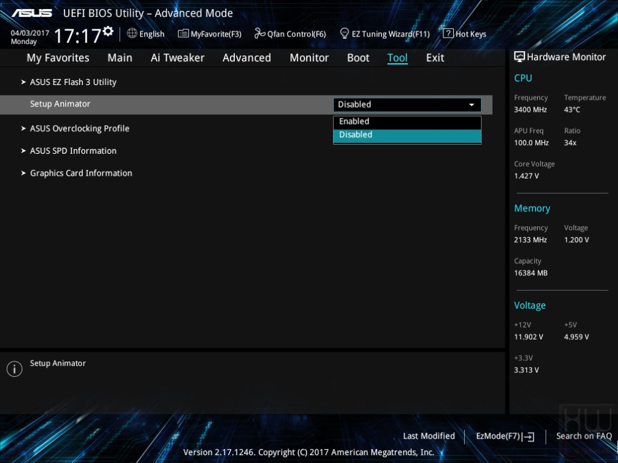Click the CPU section heading
The height and width of the screenshot is (463, 618).
point(523,78)
